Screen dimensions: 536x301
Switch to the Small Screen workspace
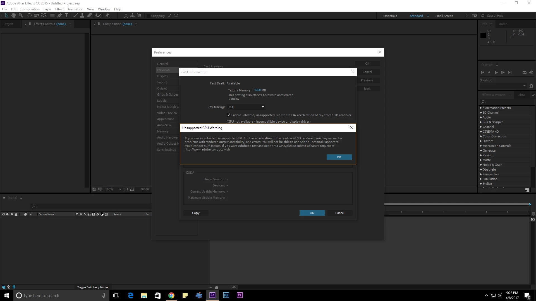pos(444,16)
